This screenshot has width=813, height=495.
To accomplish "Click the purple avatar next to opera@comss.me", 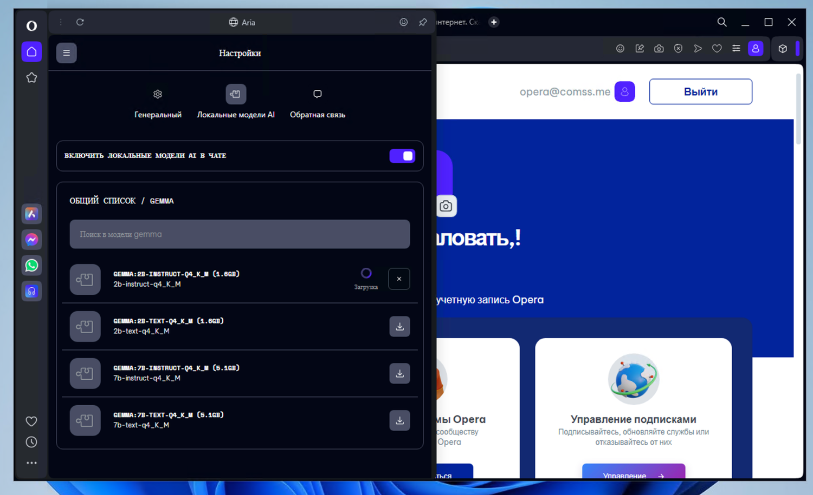I will point(624,91).
